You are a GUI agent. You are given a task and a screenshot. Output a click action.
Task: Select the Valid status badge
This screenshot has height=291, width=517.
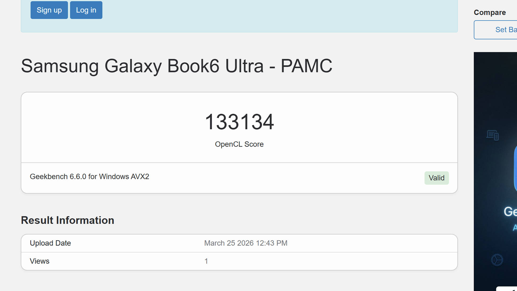[436, 178]
